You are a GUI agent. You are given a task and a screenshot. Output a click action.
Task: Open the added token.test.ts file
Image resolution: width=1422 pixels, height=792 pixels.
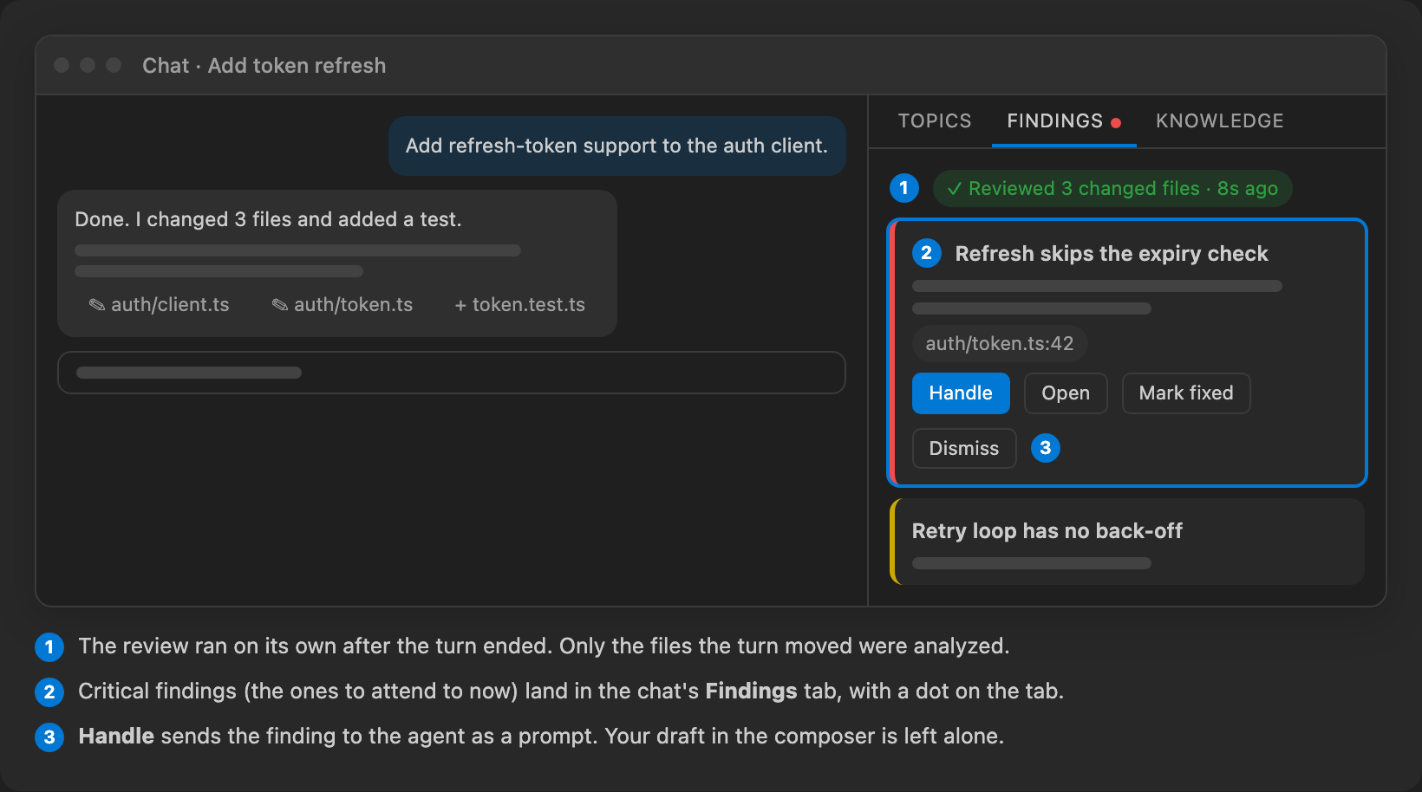tap(520, 305)
